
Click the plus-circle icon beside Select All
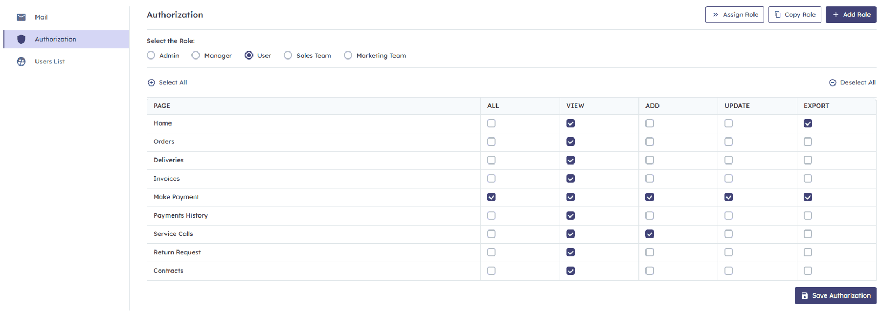click(151, 83)
